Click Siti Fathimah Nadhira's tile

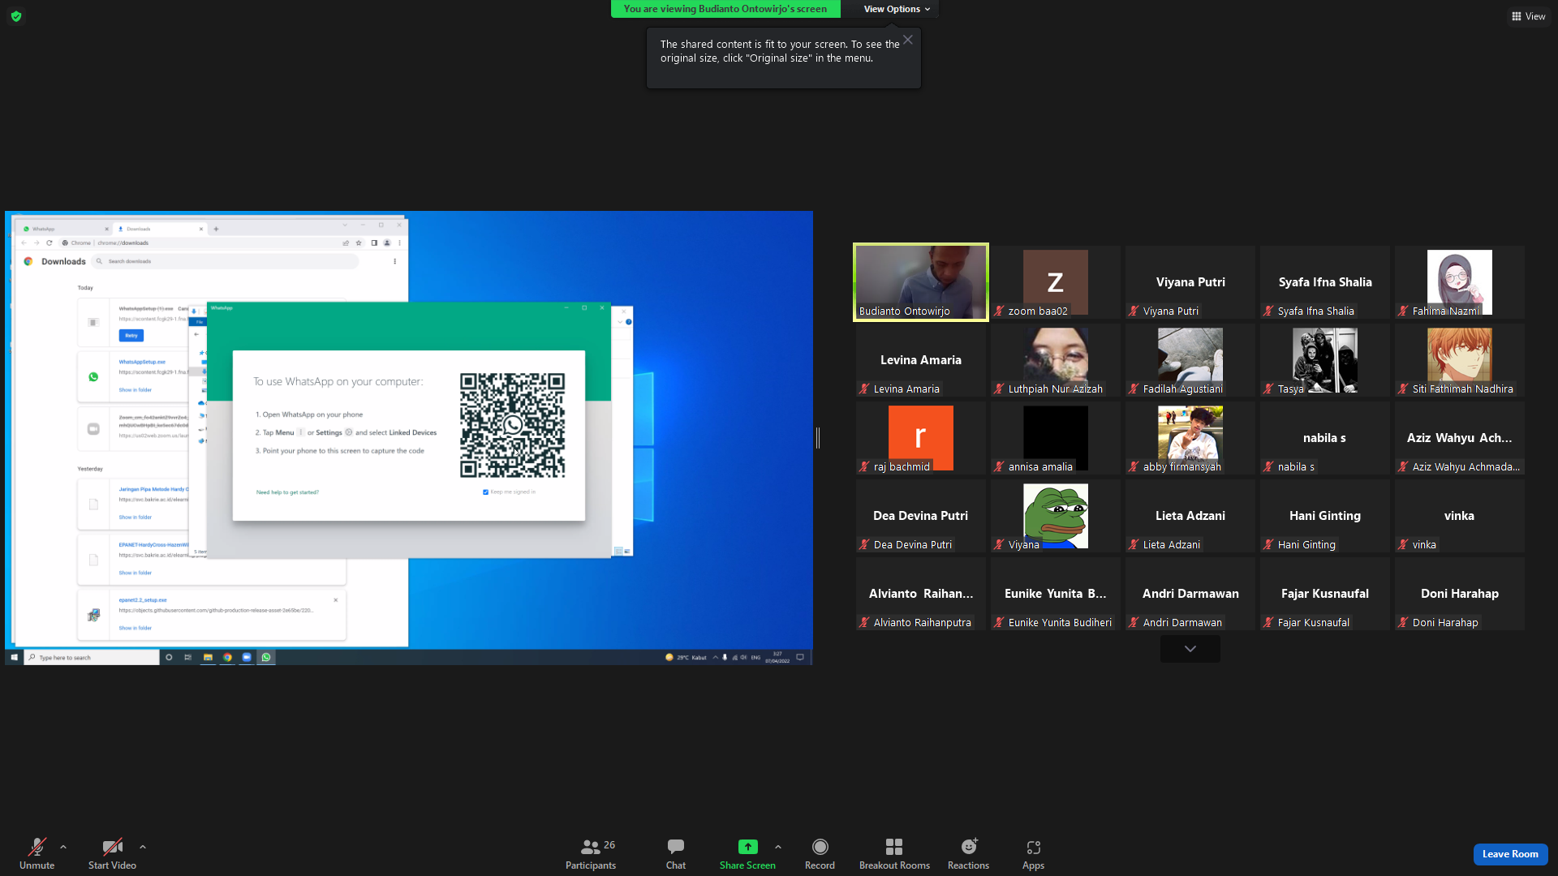1460,360
